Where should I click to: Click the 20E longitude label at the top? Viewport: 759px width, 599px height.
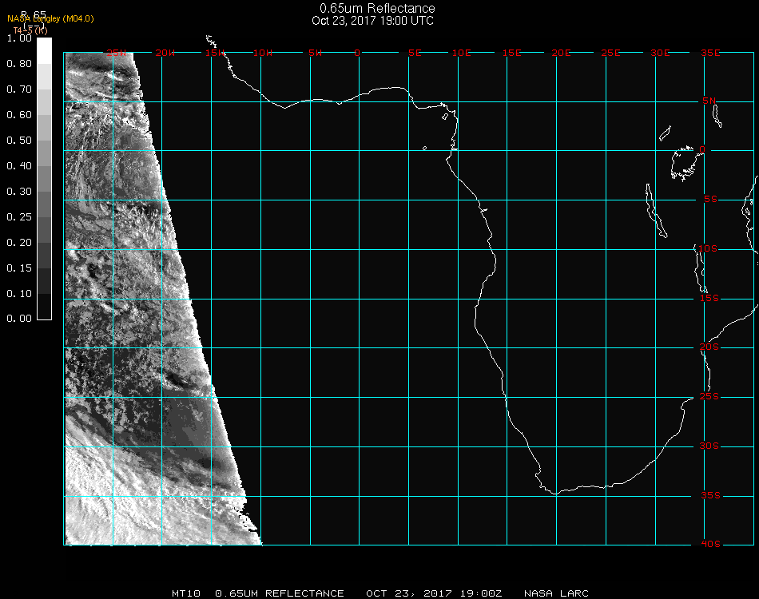562,53
